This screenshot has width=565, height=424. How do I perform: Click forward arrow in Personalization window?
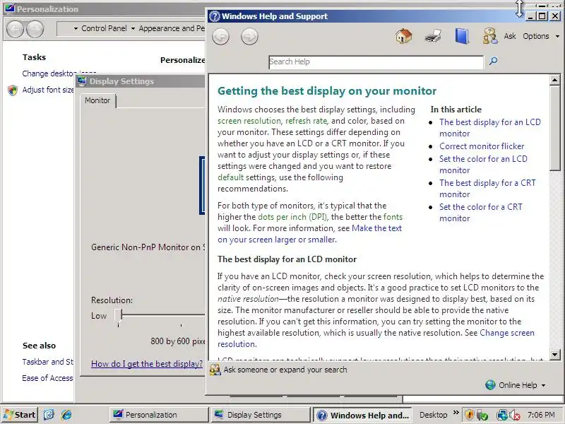(x=35, y=29)
